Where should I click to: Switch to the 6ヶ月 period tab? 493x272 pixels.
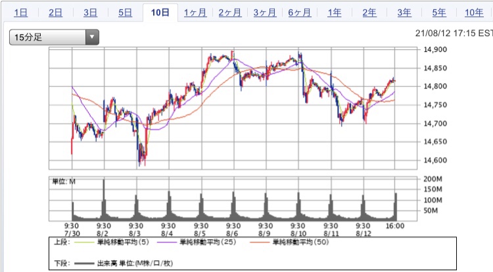[300, 12]
